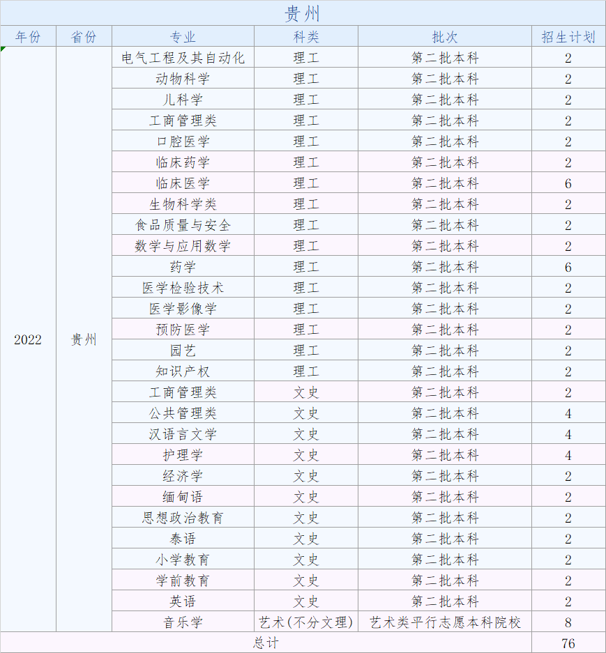Select the 艺术(不分文理) category cell
Image resolution: width=606 pixels, height=653 pixels.
[x=305, y=622]
